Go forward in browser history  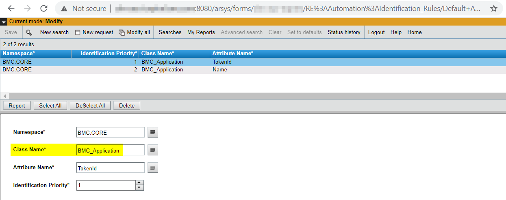[27, 9]
